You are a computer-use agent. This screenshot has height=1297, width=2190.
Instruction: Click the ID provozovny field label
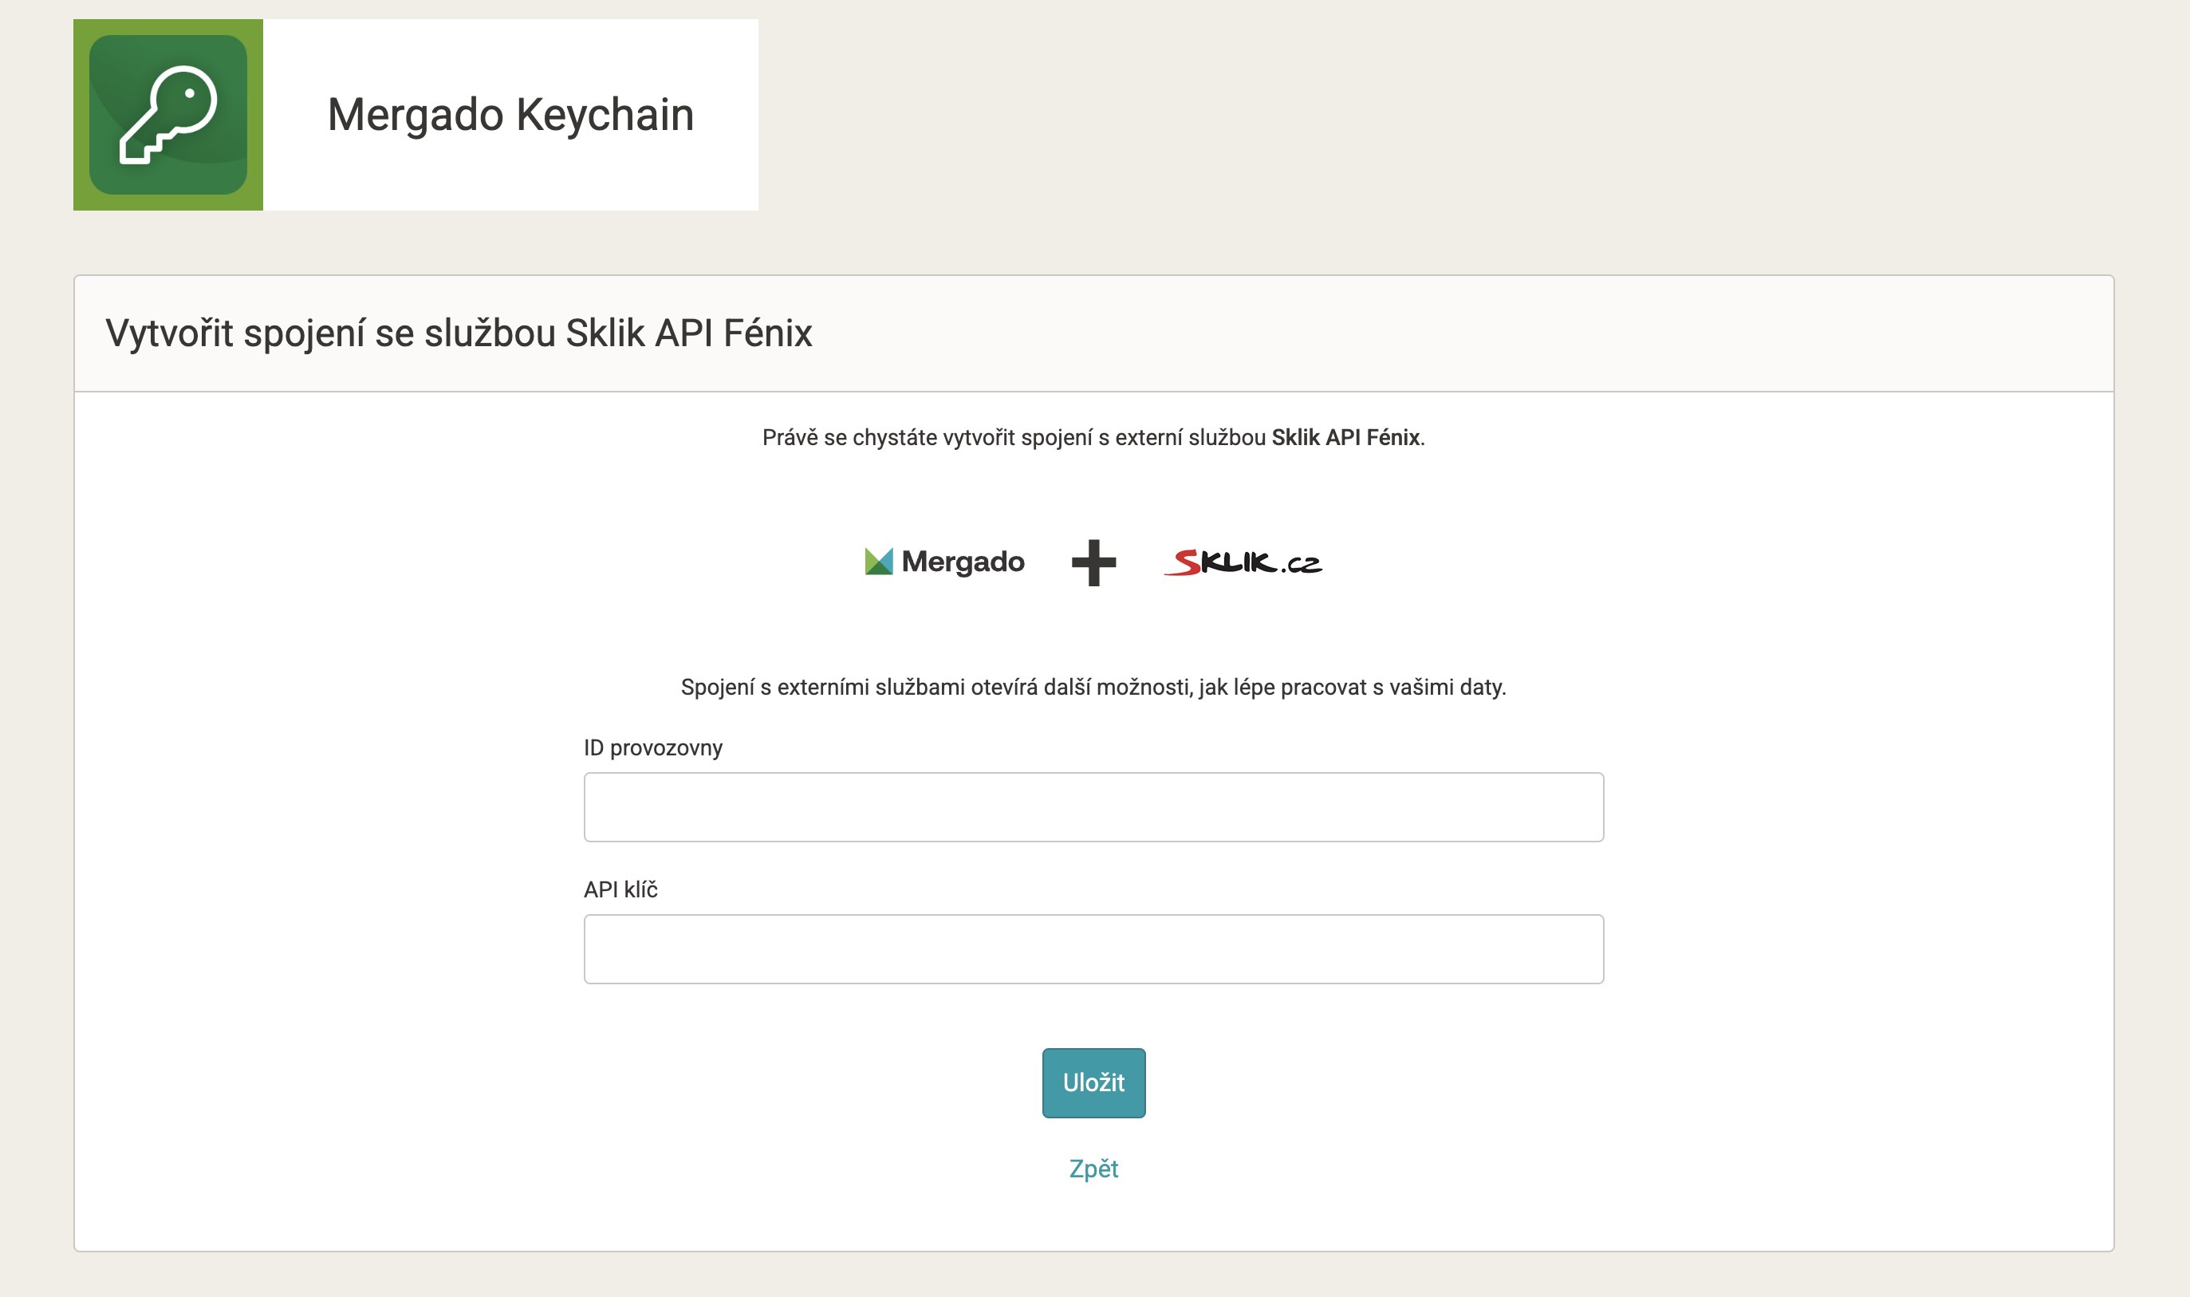[x=652, y=748]
